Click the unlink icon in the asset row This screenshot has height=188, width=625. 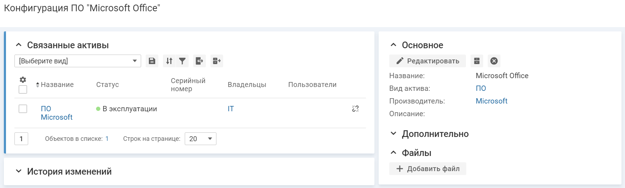point(355,109)
